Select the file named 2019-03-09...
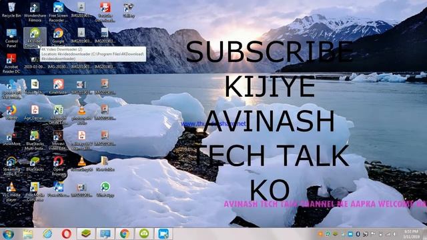427x240 pixels. click(35, 63)
